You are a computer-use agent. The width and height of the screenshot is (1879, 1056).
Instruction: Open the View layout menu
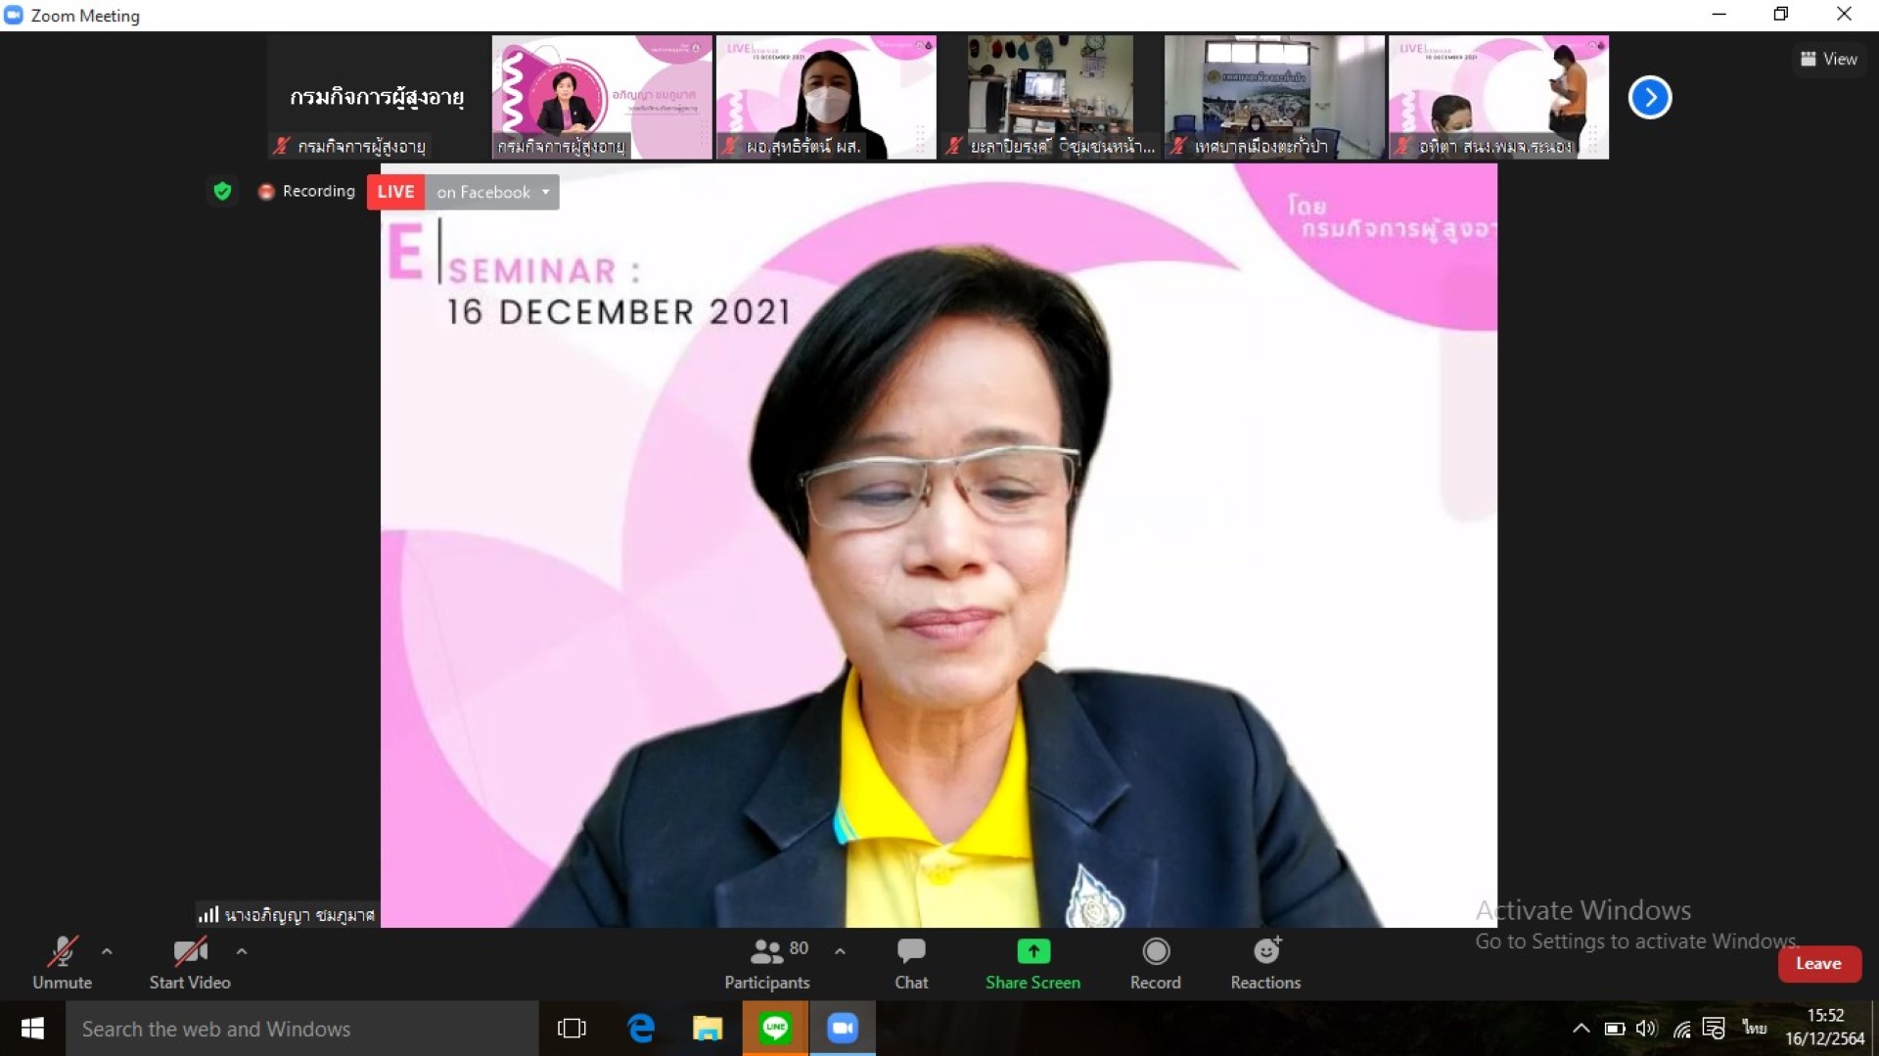coord(1828,59)
